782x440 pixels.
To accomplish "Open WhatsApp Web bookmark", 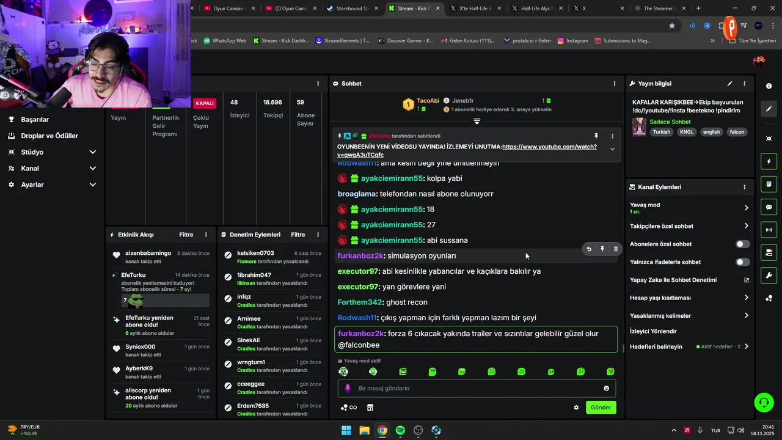I will [x=225, y=41].
